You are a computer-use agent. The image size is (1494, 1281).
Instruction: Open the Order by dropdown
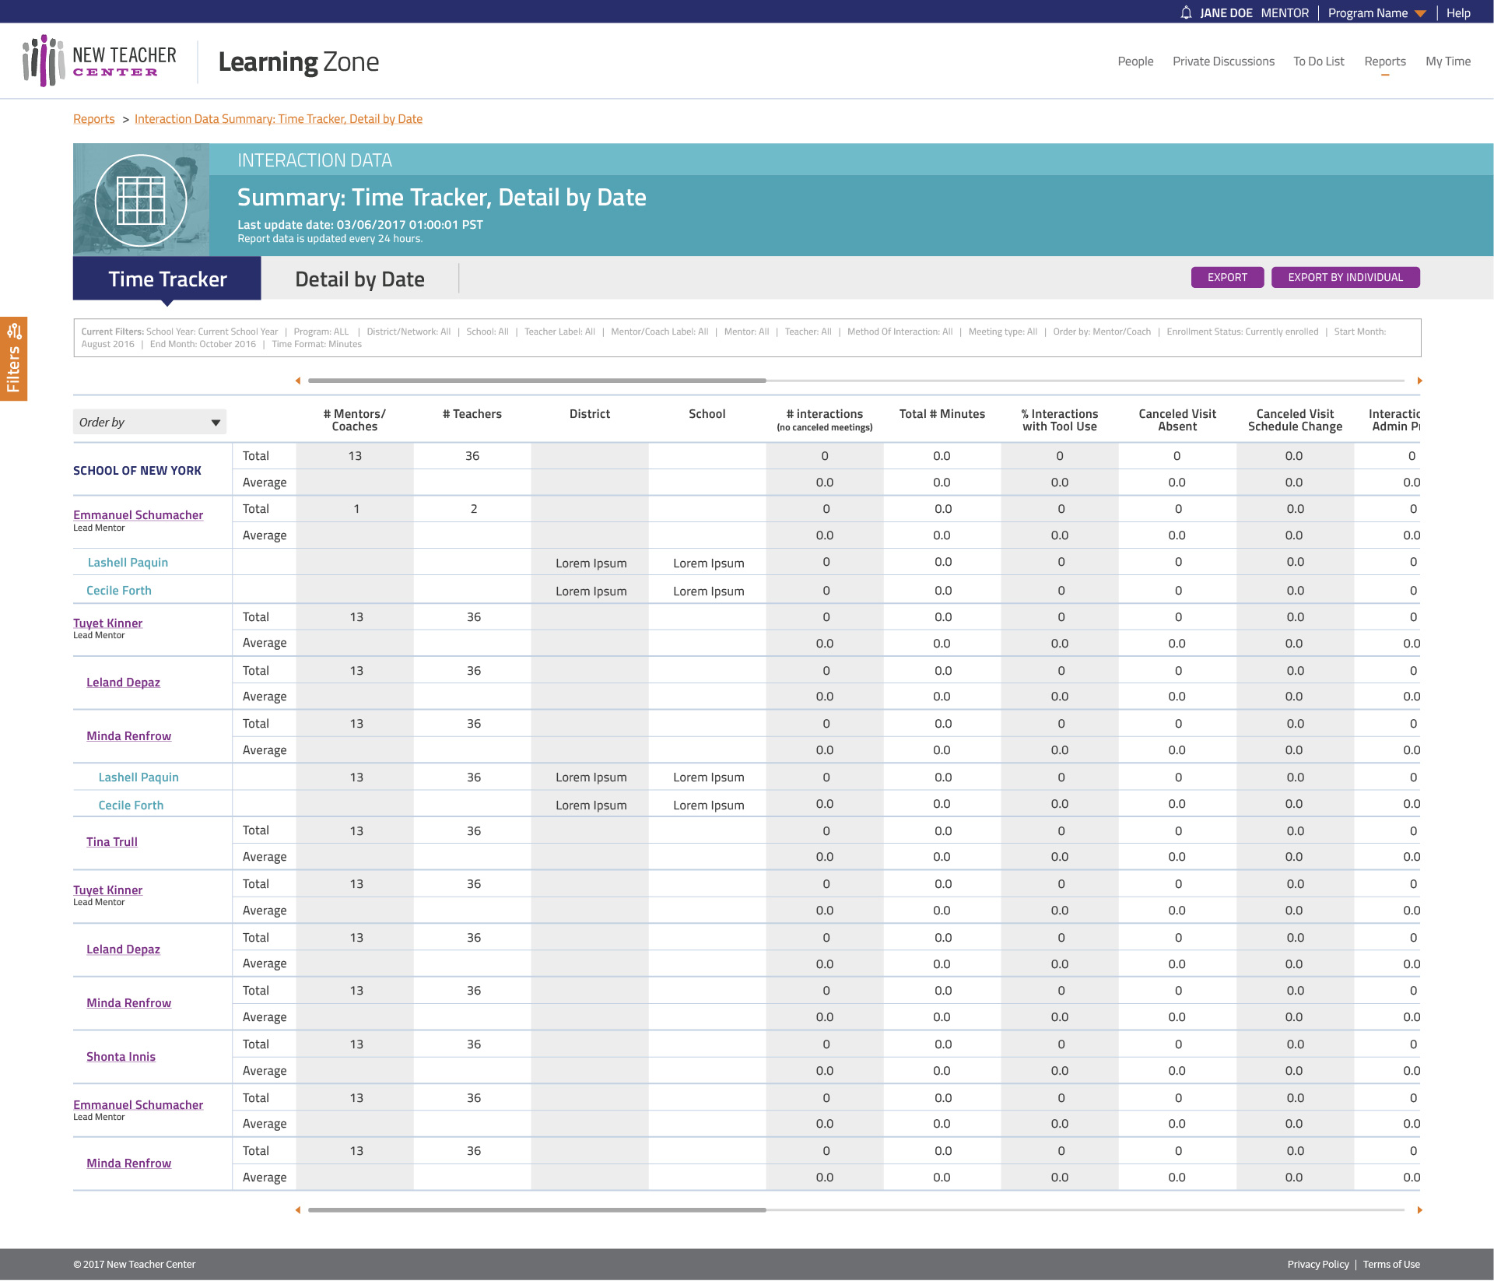click(x=149, y=422)
